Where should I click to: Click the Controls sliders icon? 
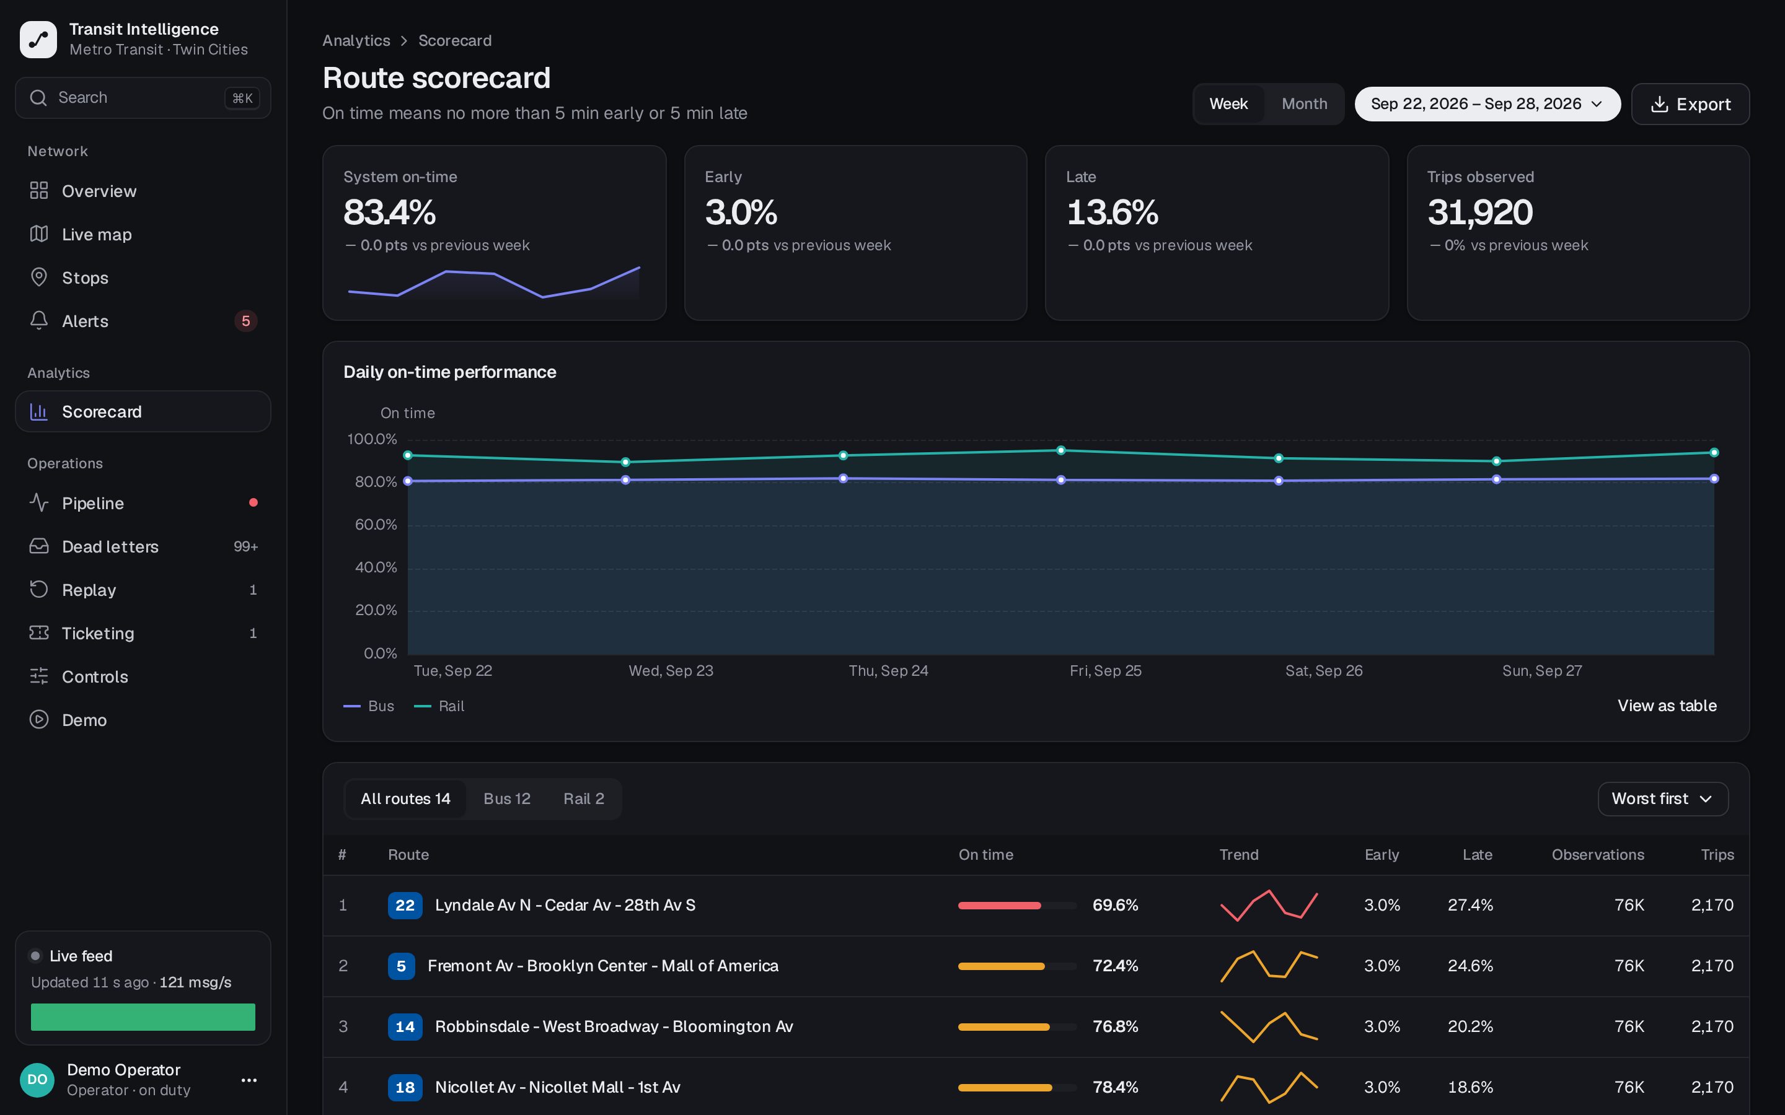(38, 675)
